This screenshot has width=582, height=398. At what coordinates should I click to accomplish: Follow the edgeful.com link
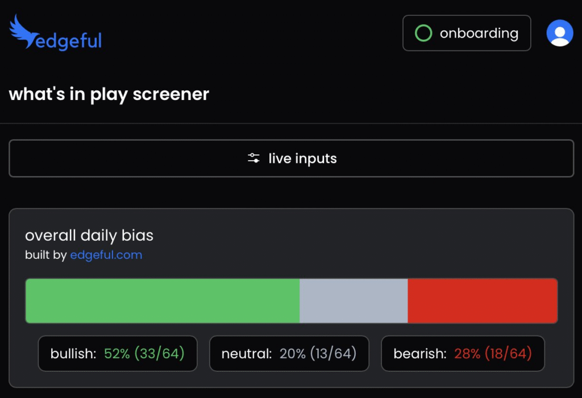(106, 255)
